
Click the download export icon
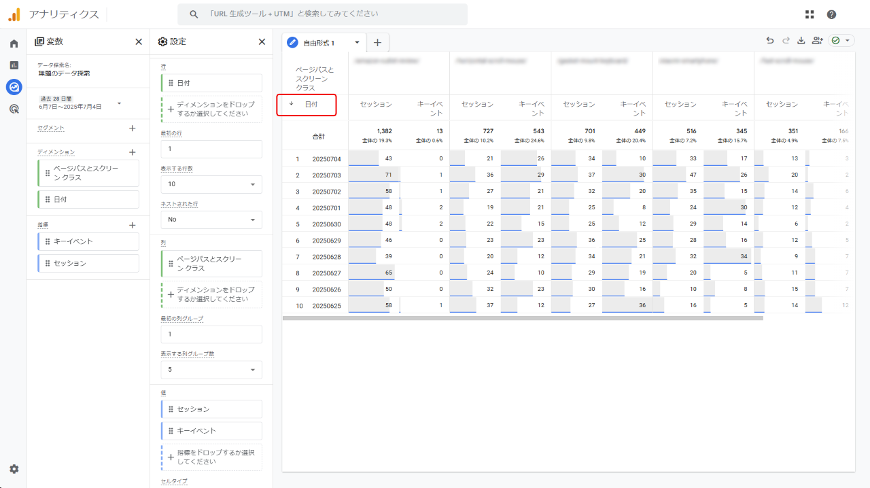[801, 41]
